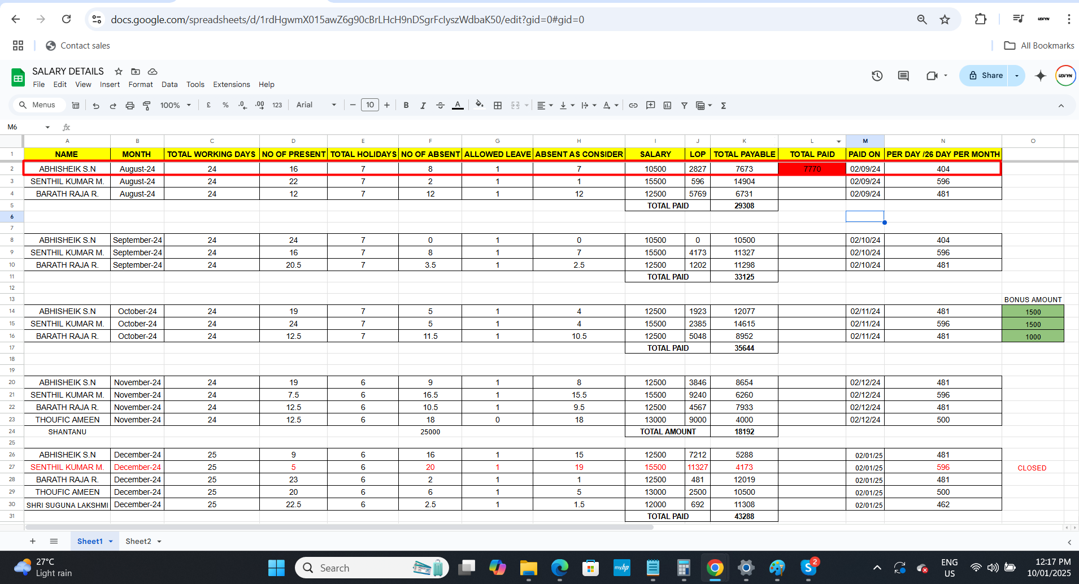The width and height of the screenshot is (1079, 584).
Task: Format as currency using £ icon
Action: 208,105
